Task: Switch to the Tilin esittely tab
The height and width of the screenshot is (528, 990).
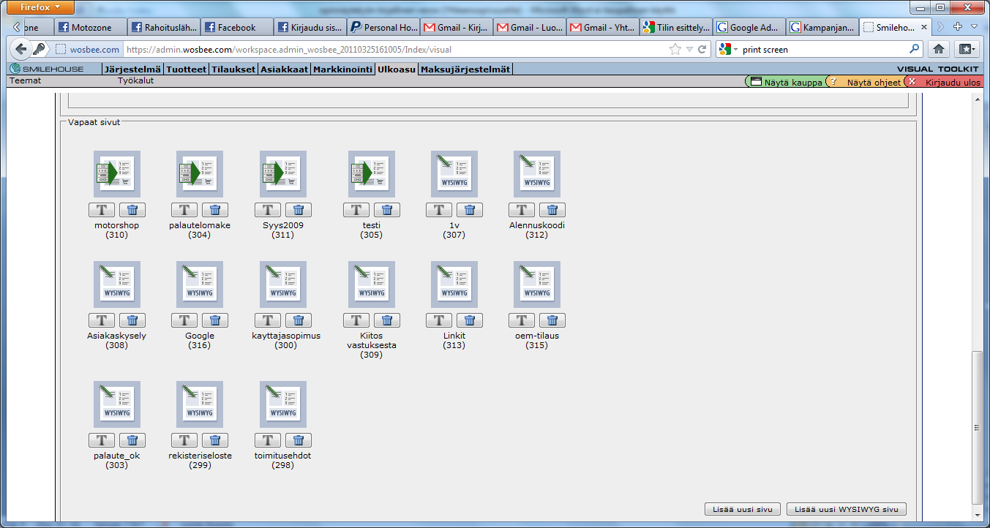Action: [x=675, y=27]
